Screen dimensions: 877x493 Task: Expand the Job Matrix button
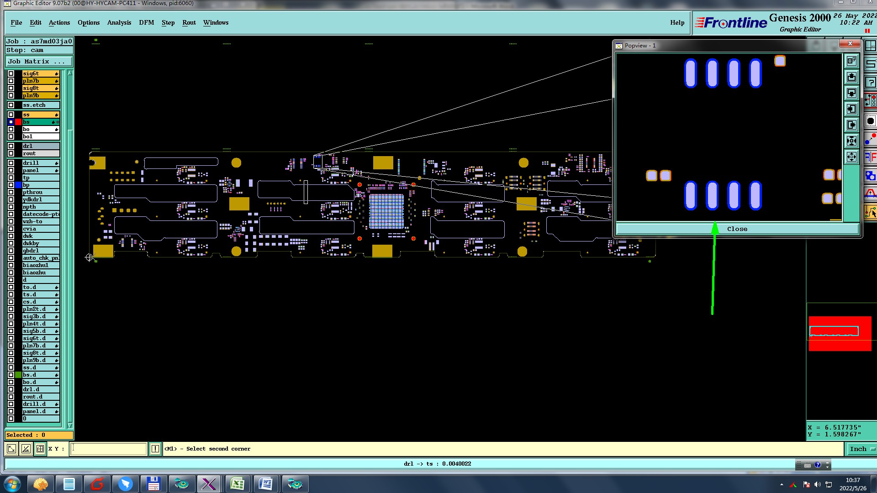click(x=39, y=62)
